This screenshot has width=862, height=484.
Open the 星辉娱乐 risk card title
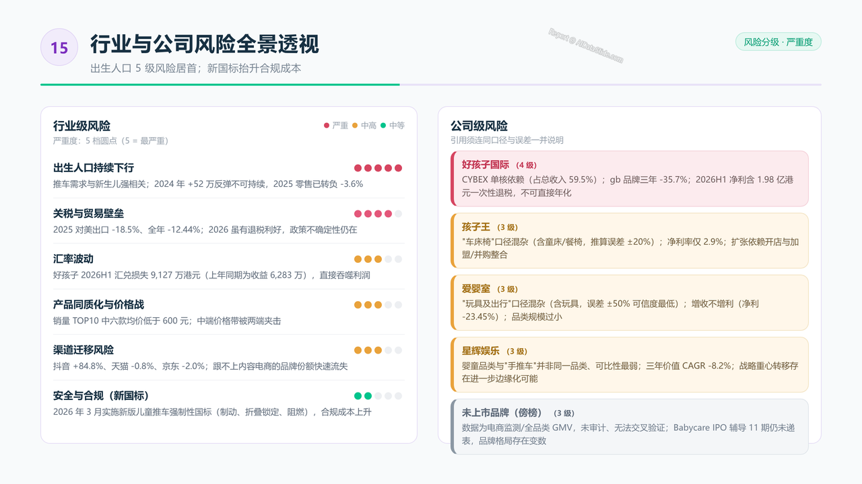pos(481,351)
